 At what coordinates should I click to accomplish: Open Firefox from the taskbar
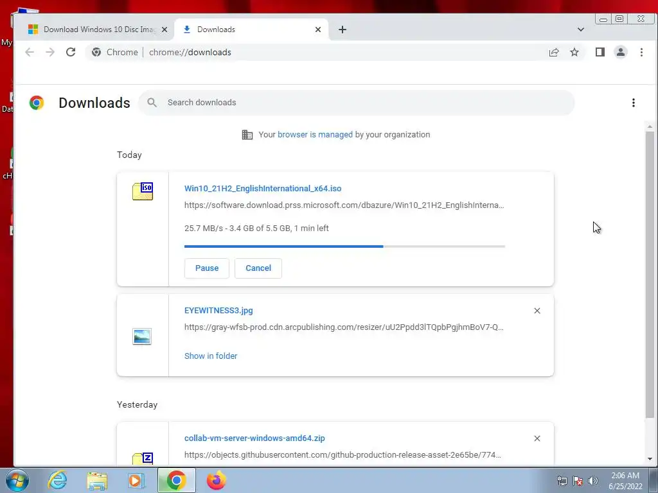[x=216, y=480]
